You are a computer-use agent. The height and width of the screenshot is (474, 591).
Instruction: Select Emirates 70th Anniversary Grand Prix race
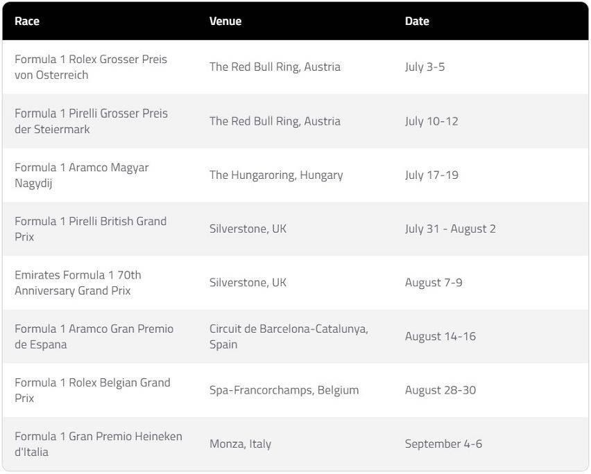pos(78,283)
